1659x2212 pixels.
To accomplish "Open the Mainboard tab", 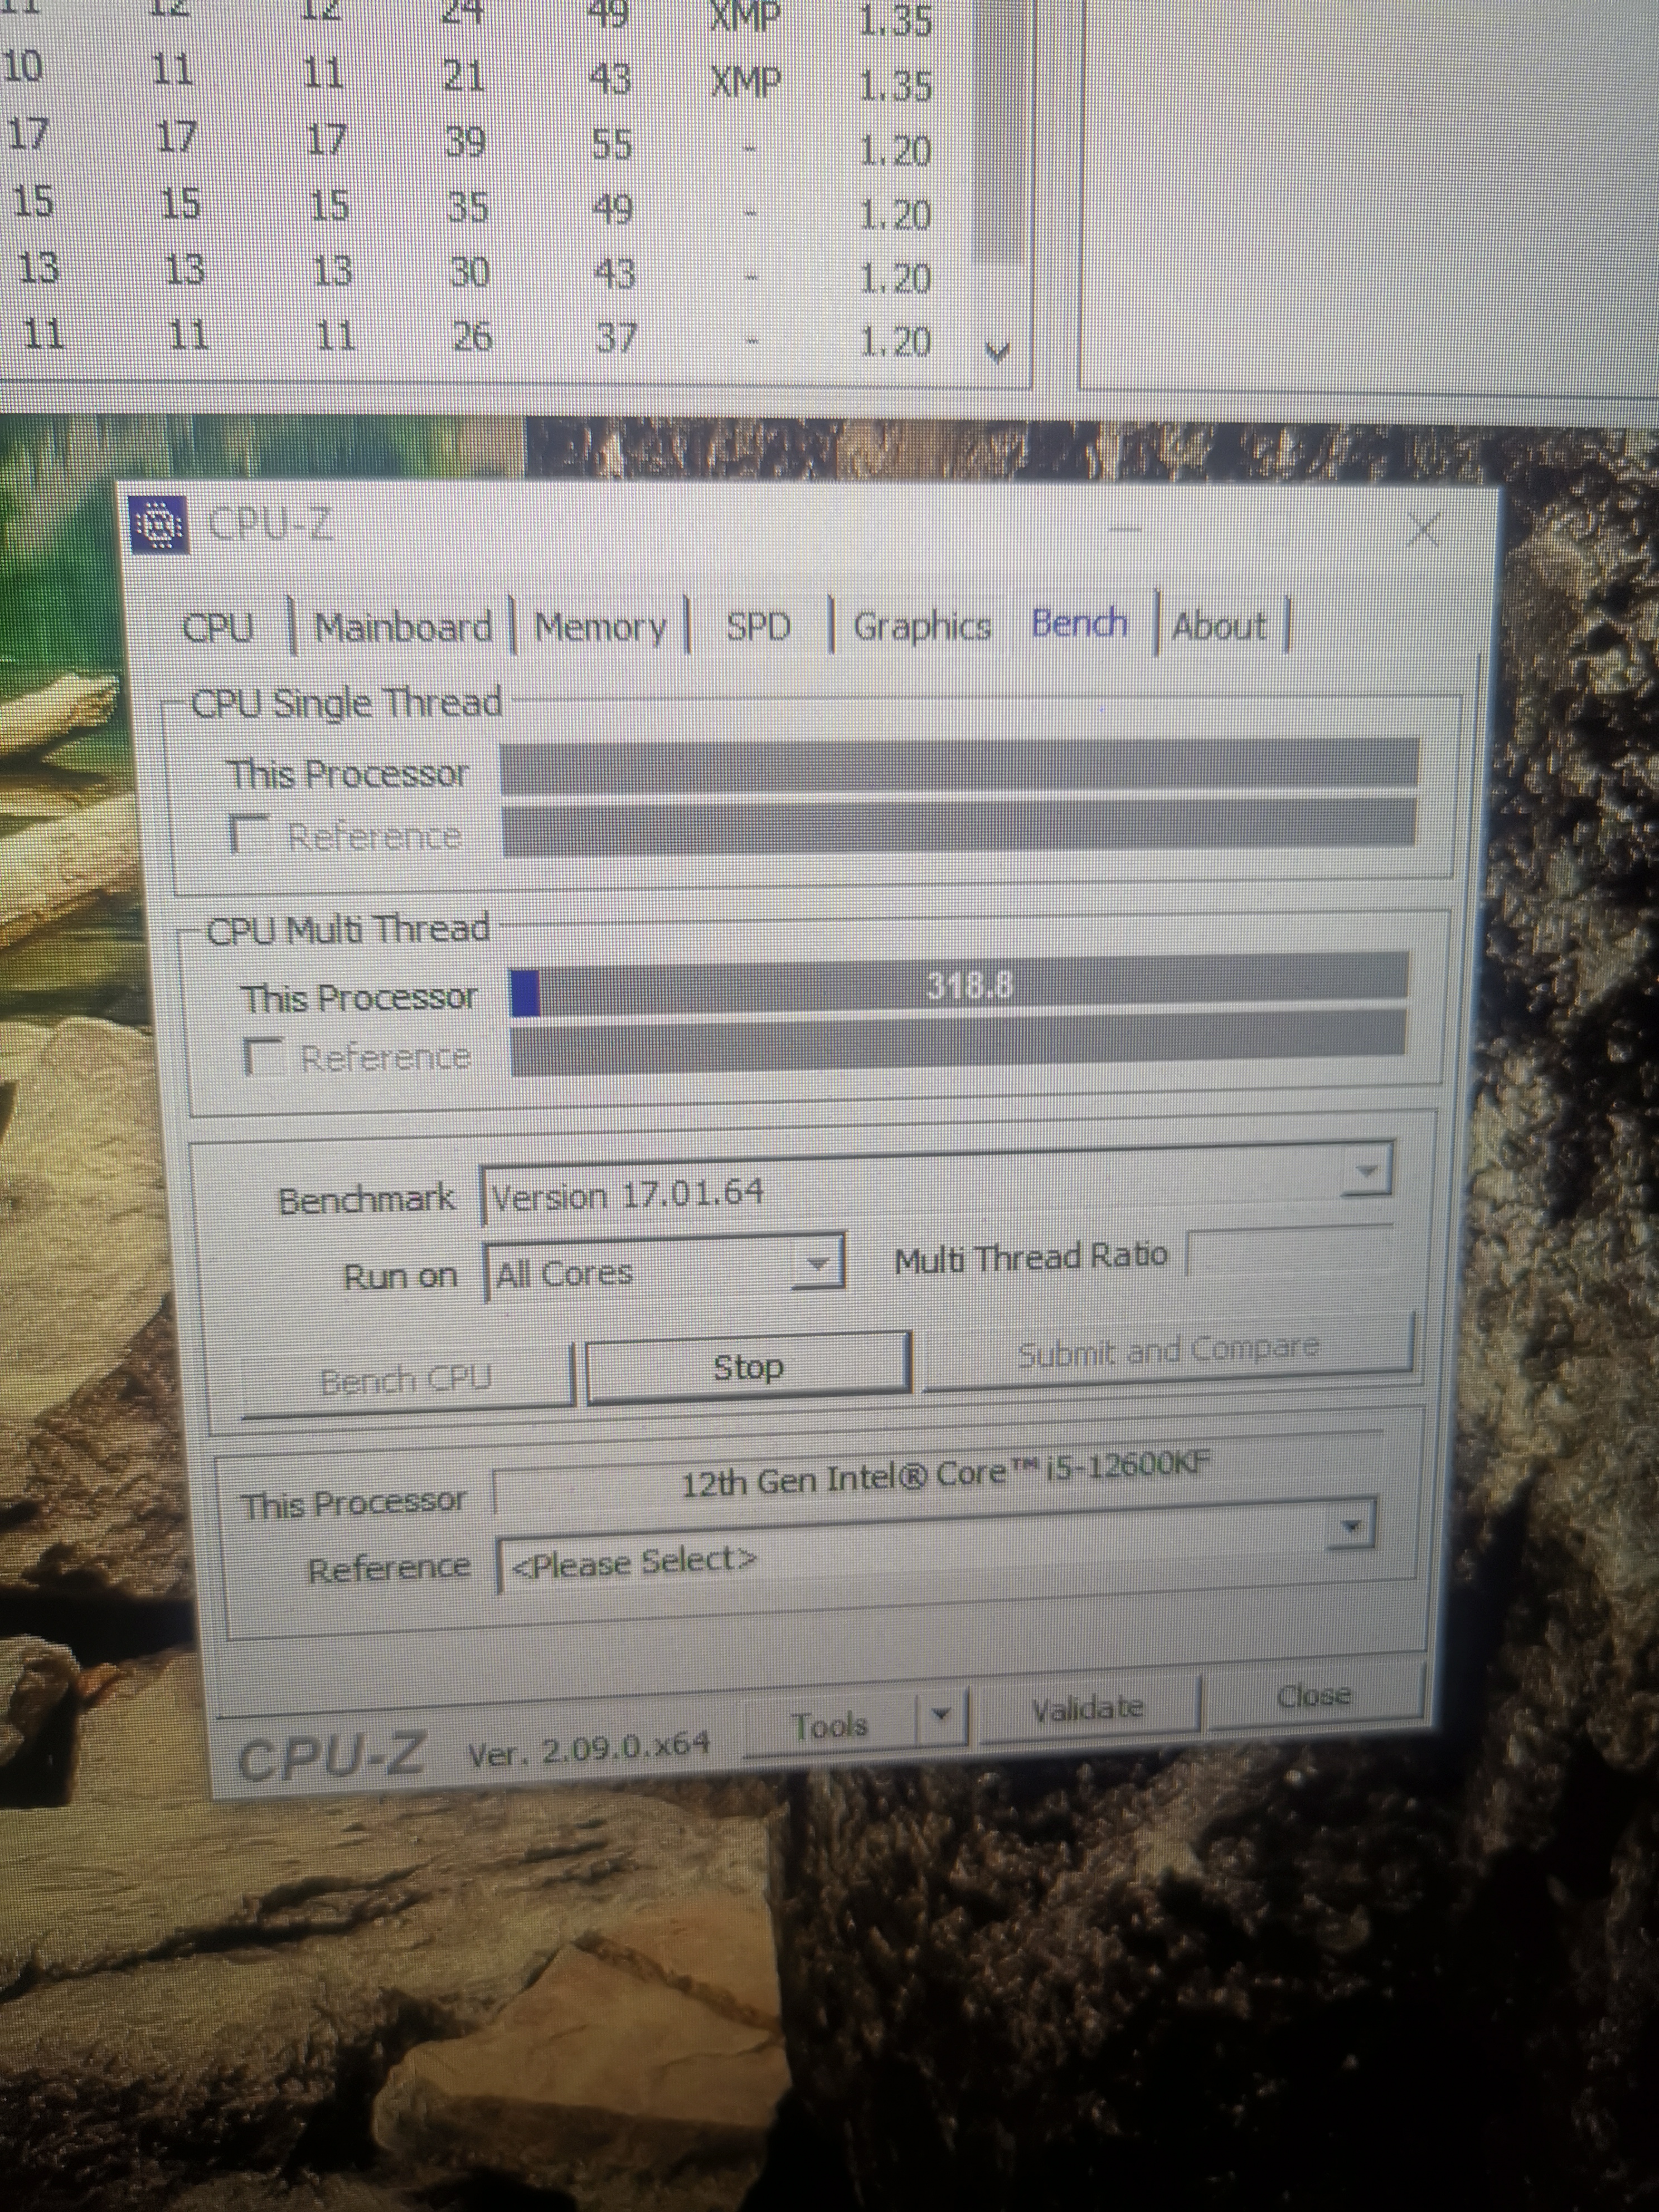I will click(x=403, y=628).
